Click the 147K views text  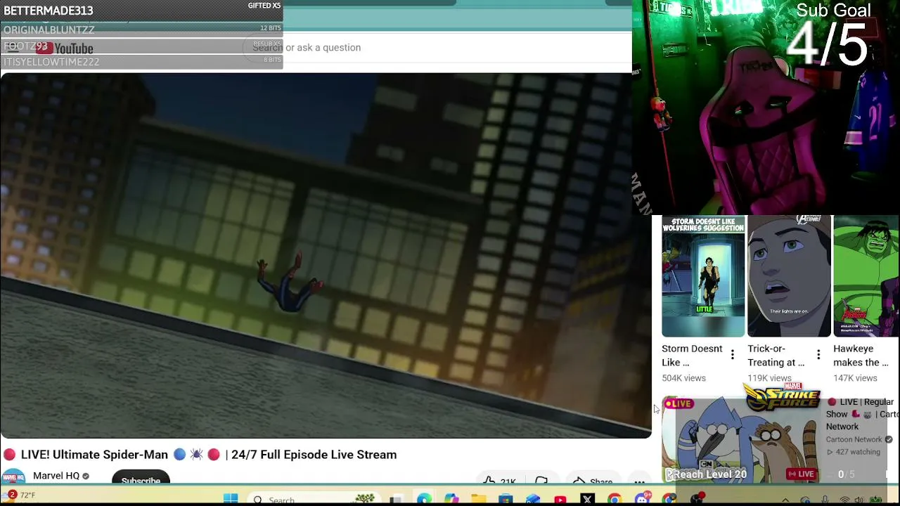[855, 378]
